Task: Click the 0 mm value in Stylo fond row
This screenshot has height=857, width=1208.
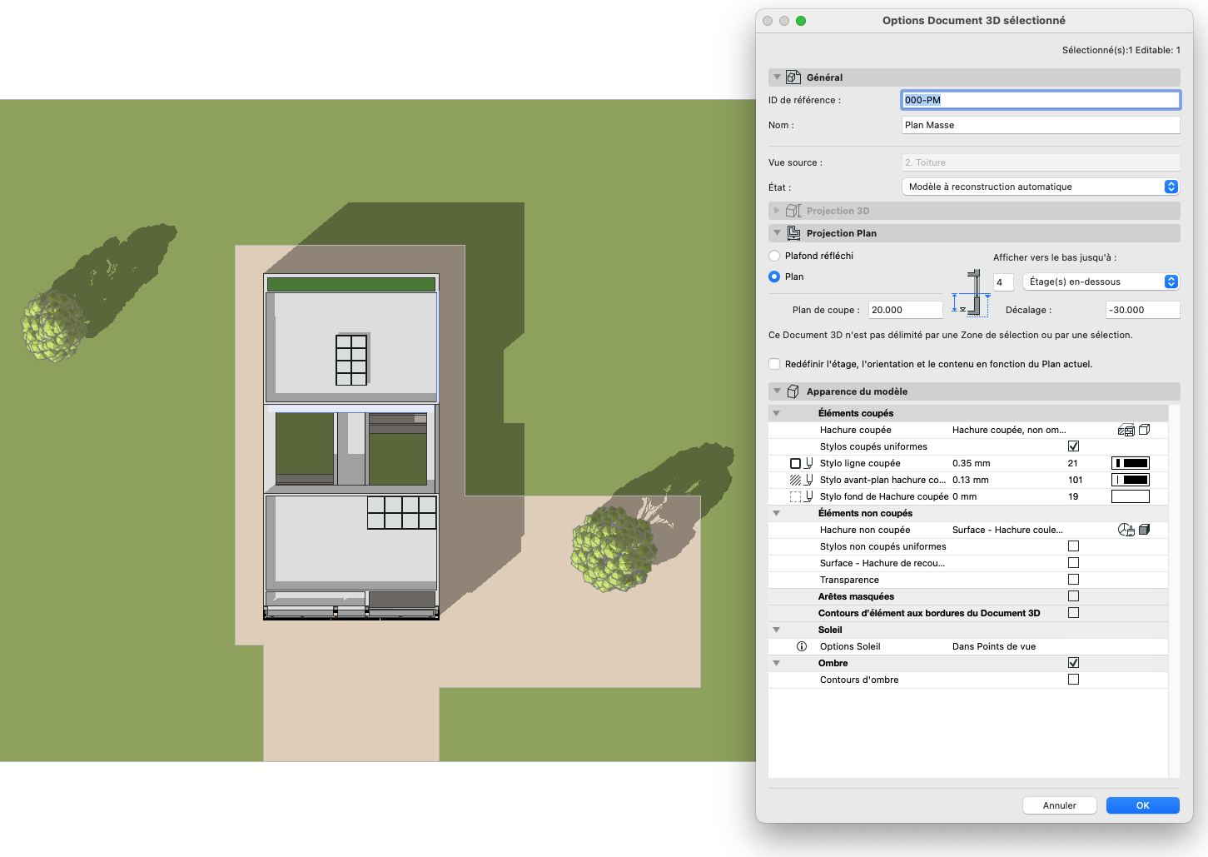Action: 964,496
